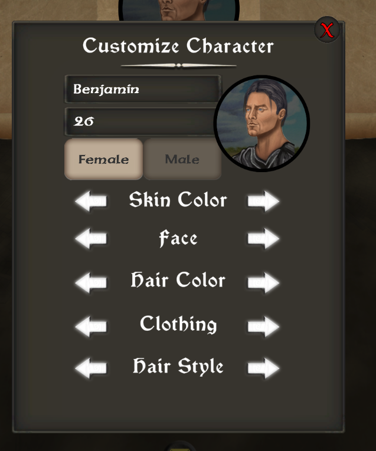The image size is (376, 451).
Task: Click the age field showing 26
Action: (x=141, y=121)
